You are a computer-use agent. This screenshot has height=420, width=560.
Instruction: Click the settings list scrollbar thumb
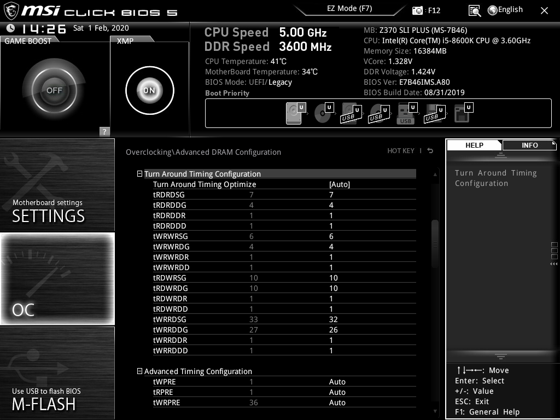point(435,244)
